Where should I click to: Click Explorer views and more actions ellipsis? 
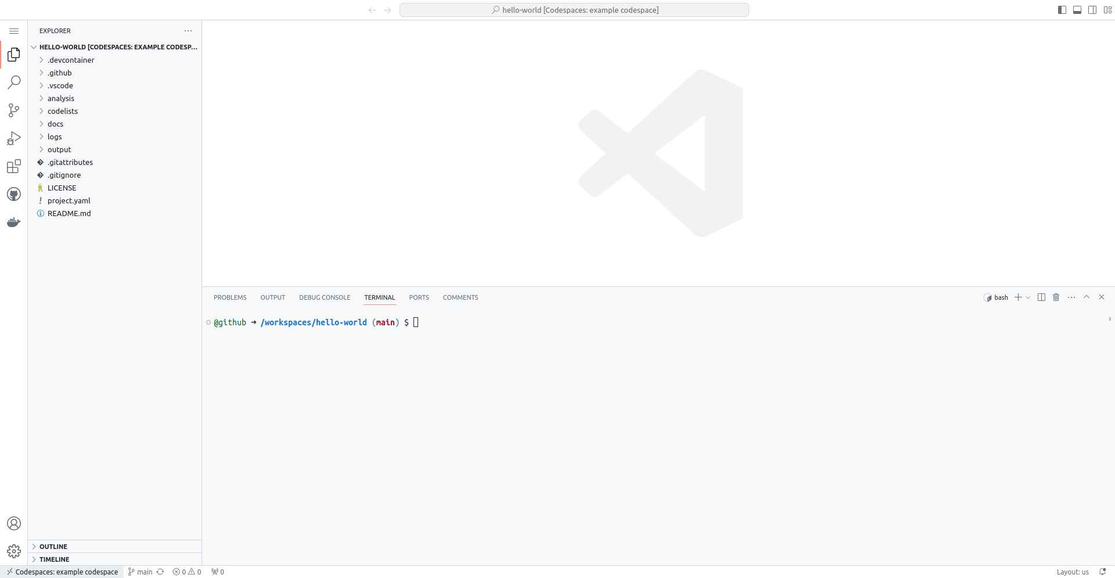click(x=188, y=31)
